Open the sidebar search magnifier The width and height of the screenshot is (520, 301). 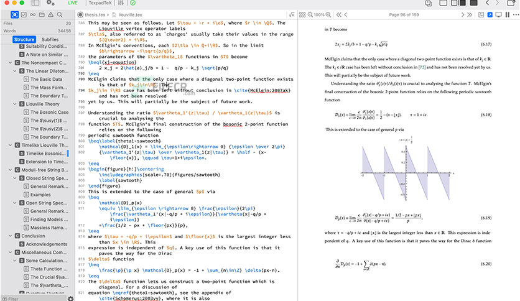(x=60, y=14)
